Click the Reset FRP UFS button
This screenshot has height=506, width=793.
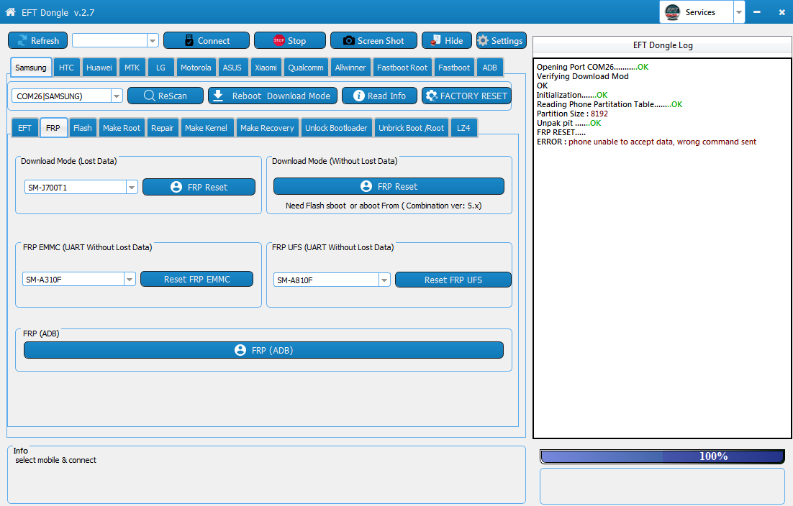pos(453,280)
